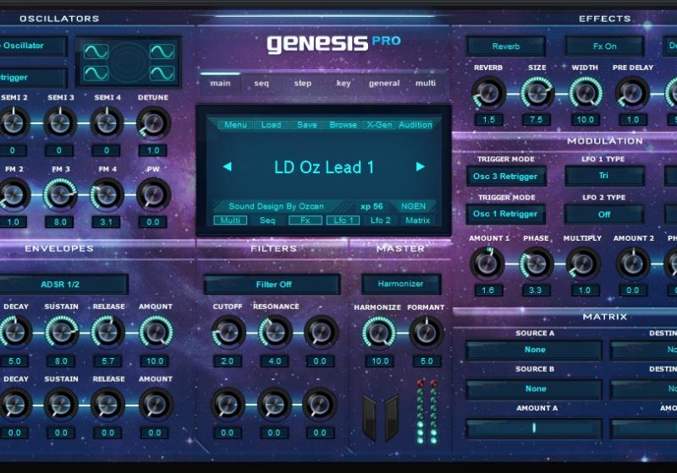Screen dimensions: 677x473
Task: Click the right master volume fader
Action: coord(392,419)
